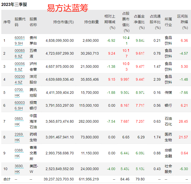This screenshot has width=191, height=184.
Task: Select the 2023年三季报 title
Action: click(x=14, y=4)
